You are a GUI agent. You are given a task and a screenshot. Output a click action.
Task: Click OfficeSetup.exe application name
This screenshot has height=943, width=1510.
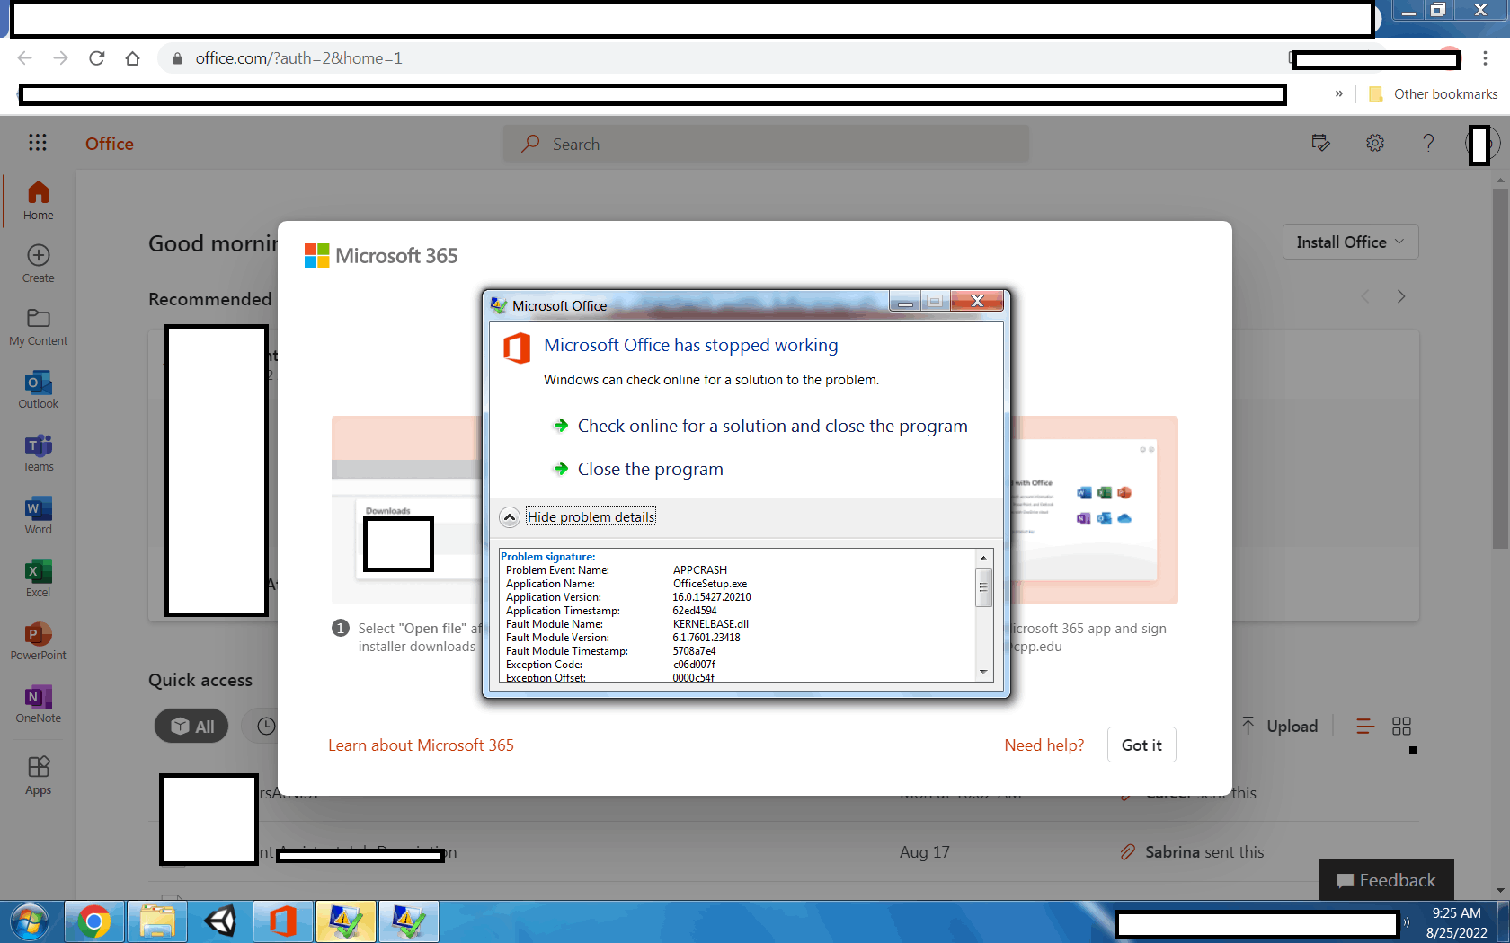[709, 584]
